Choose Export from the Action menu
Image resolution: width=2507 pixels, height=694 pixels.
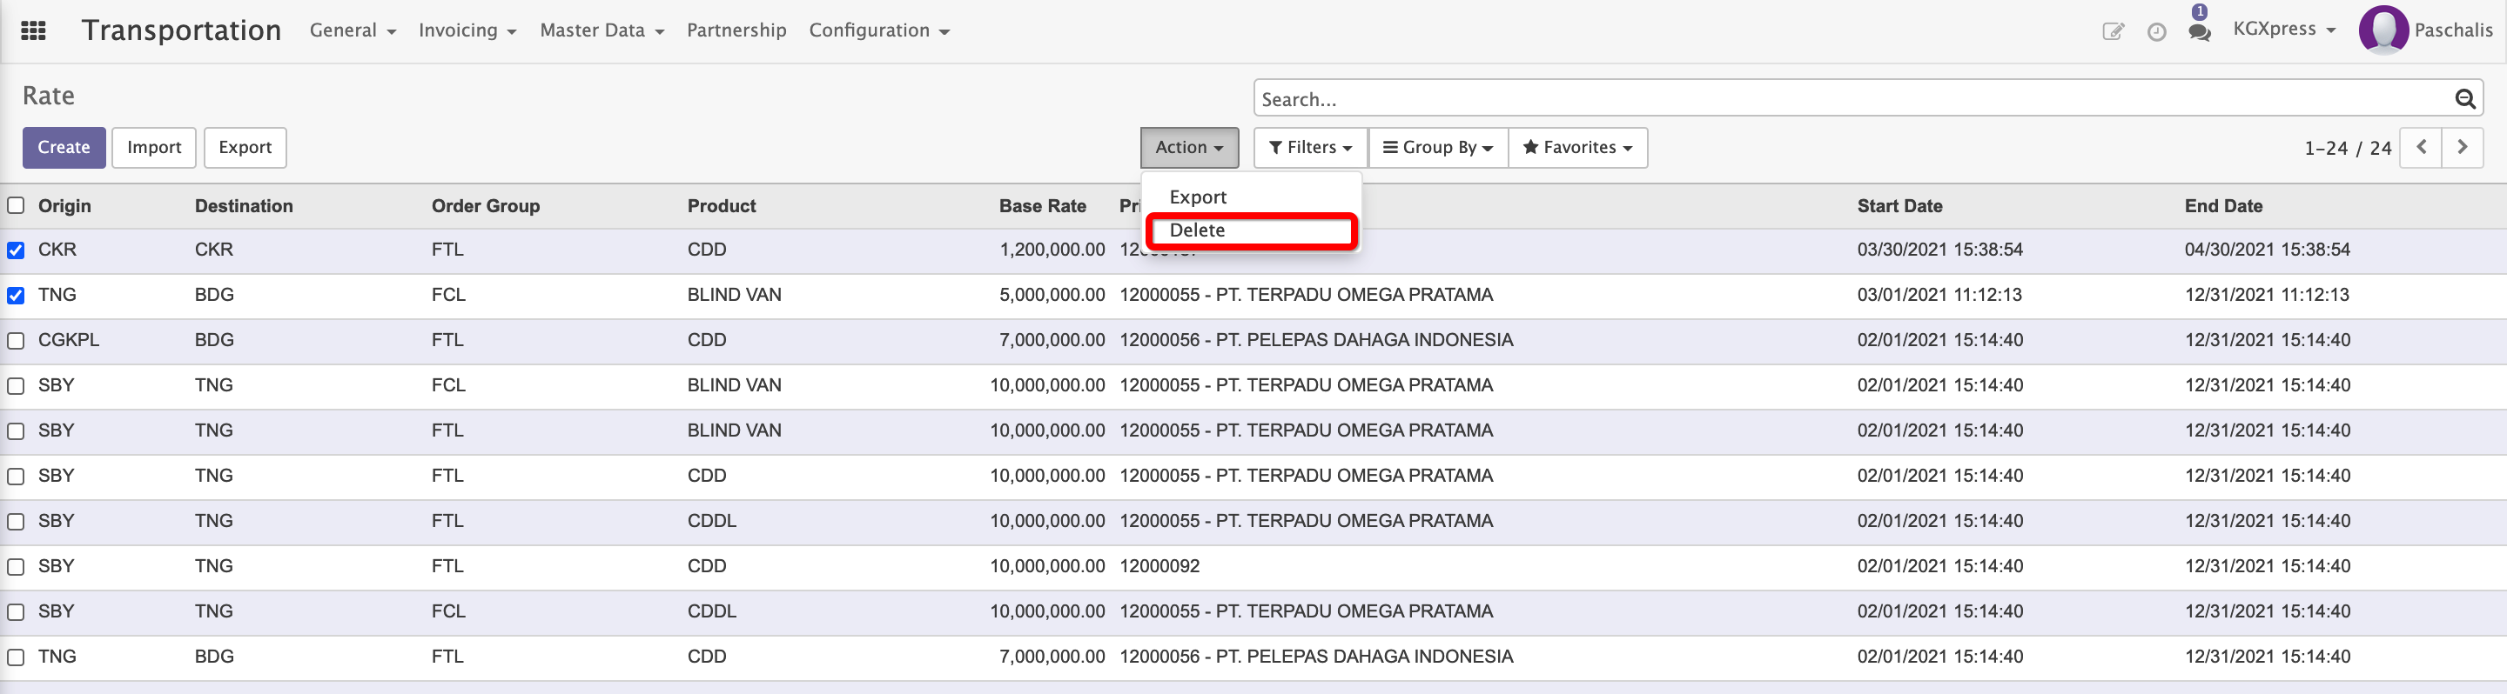point(1251,197)
